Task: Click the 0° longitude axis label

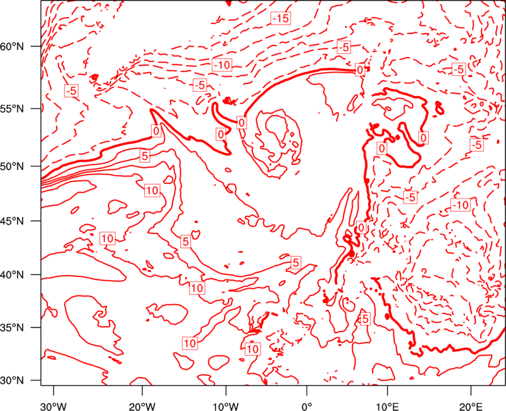Action: (307, 407)
